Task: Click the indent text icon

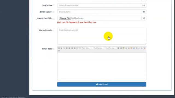Action: pos(118,48)
